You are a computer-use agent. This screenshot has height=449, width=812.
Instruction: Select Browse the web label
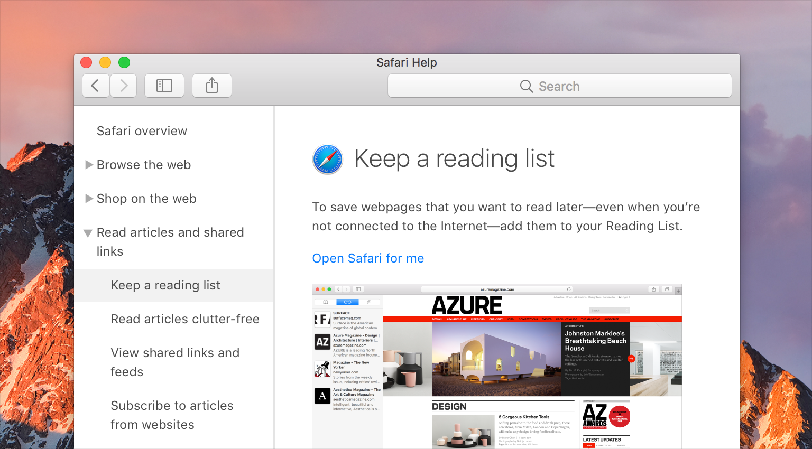(x=144, y=165)
